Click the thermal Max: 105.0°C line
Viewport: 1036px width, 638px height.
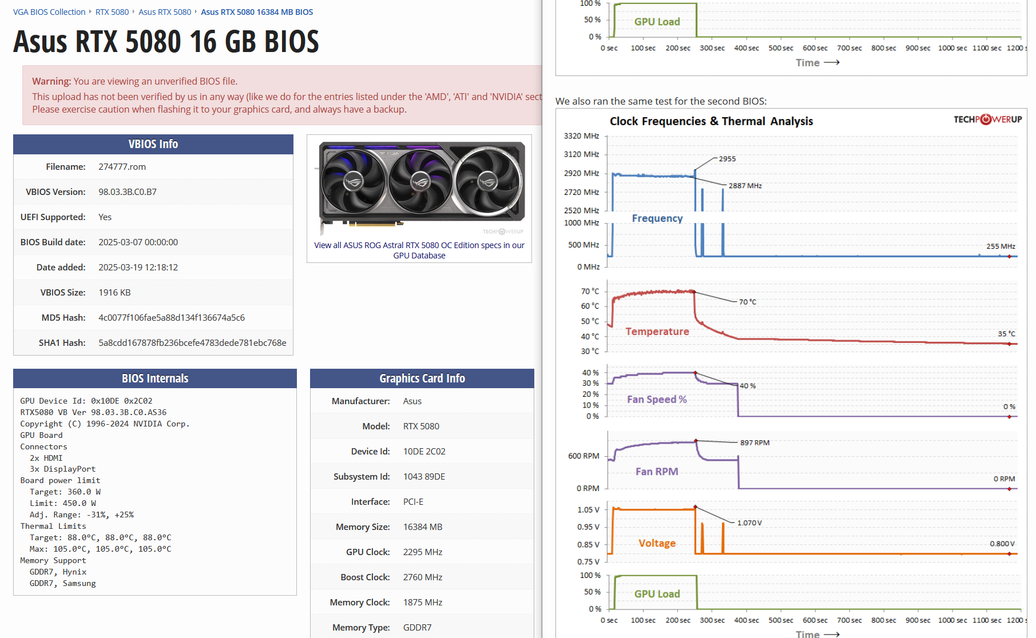101,549
